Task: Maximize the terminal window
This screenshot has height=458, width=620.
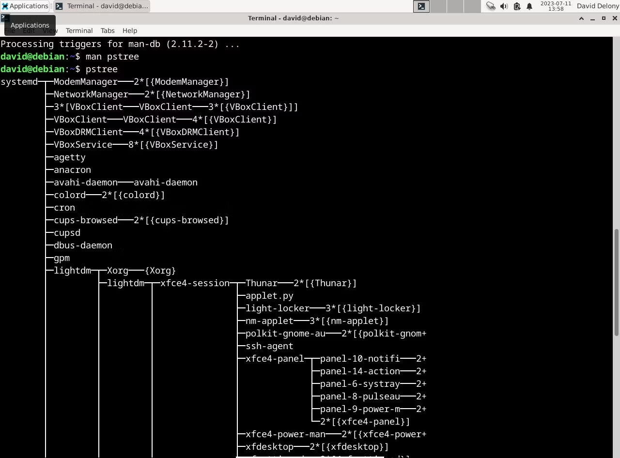Action: [604, 18]
